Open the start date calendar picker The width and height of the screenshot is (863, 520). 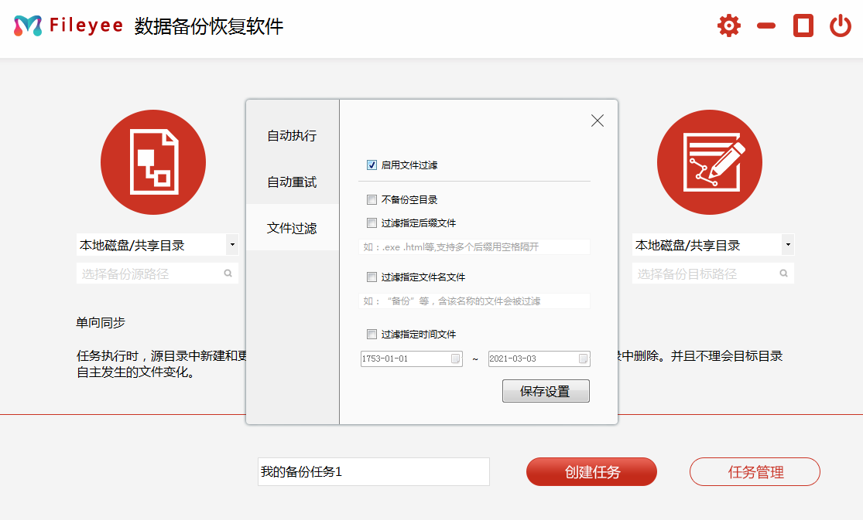point(455,359)
